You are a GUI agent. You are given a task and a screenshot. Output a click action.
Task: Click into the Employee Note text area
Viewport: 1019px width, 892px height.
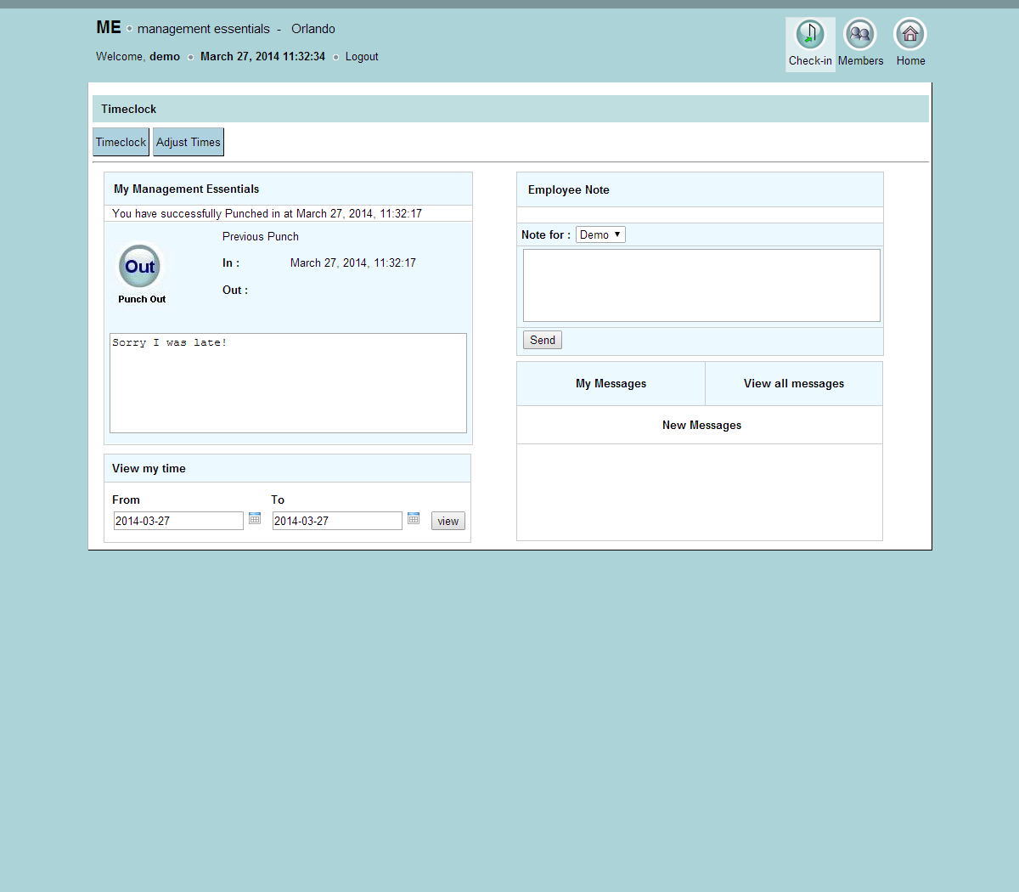701,285
